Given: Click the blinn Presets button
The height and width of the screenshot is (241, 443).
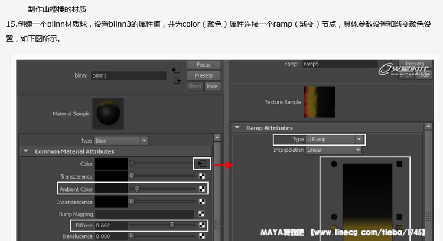Looking at the screenshot, I should (x=203, y=75).
